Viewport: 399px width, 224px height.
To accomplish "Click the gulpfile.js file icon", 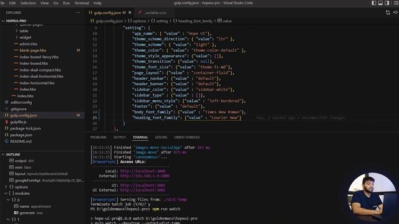I will click(7, 122).
